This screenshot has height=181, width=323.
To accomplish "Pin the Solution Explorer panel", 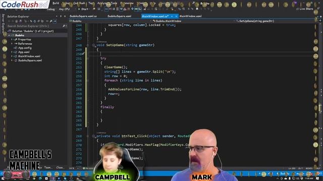I will pos(61,16).
